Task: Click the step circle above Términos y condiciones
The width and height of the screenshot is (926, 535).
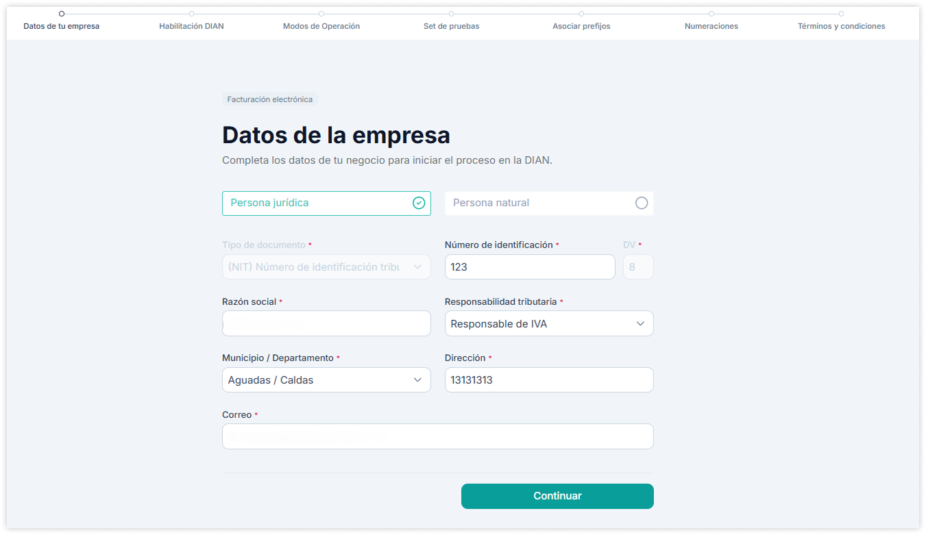Action: tap(841, 14)
